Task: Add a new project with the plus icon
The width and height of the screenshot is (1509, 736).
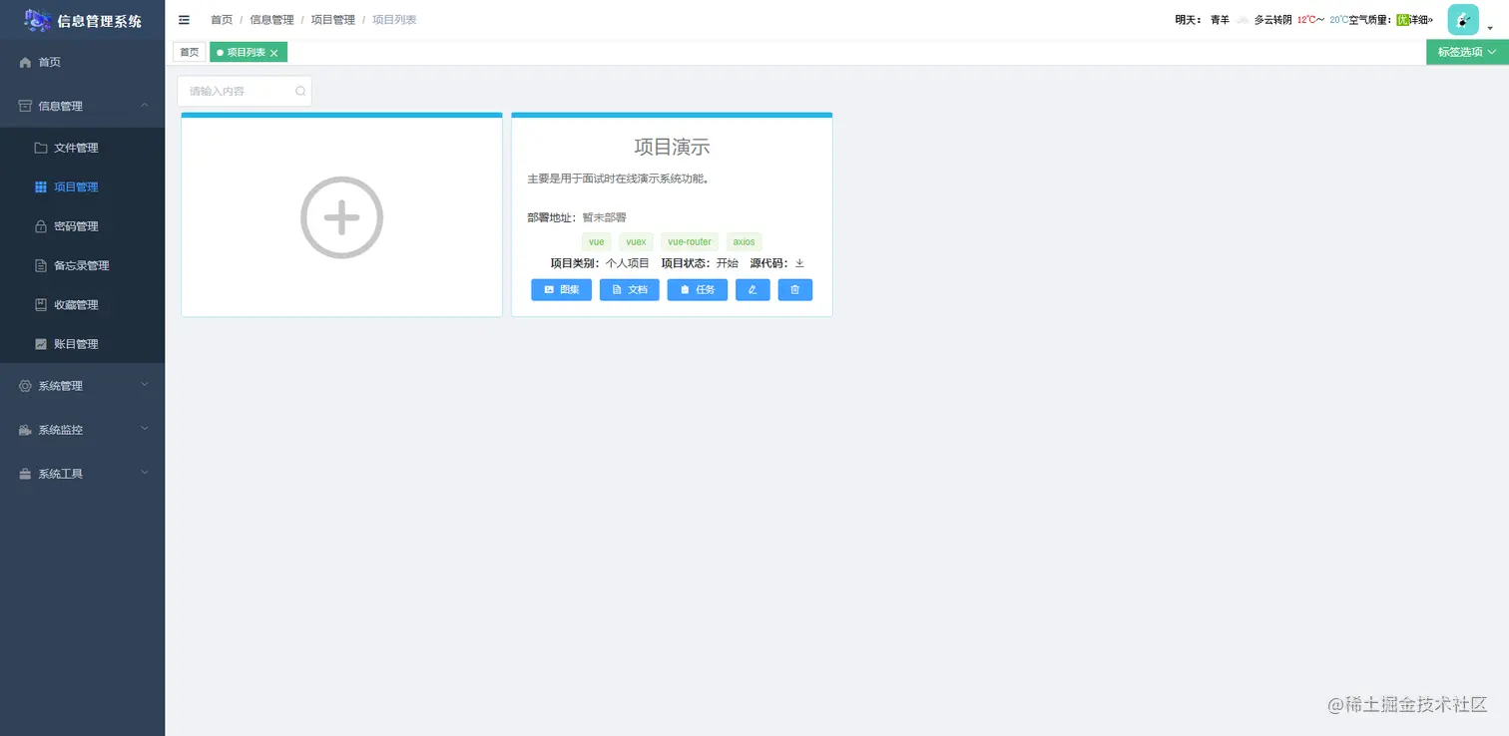Action: tap(341, 217)
